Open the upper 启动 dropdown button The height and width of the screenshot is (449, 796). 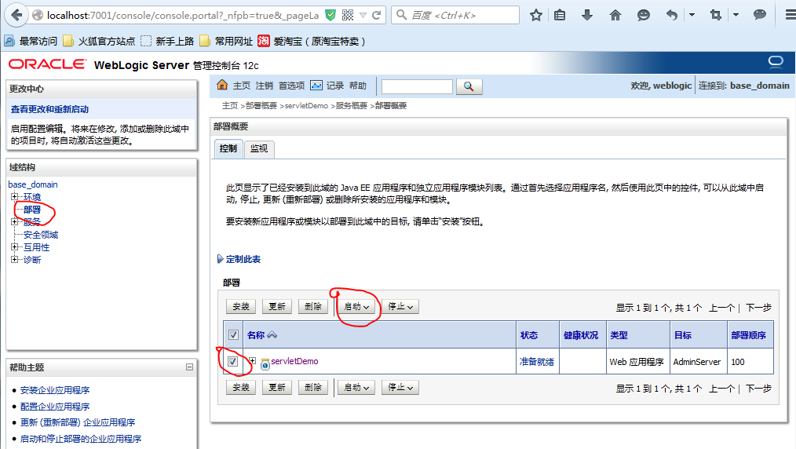pos(356,306)
